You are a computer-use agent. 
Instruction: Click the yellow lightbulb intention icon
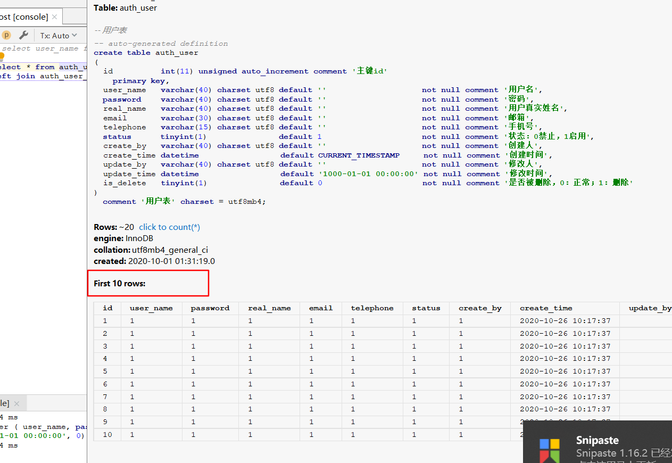(x=2, y=56)
